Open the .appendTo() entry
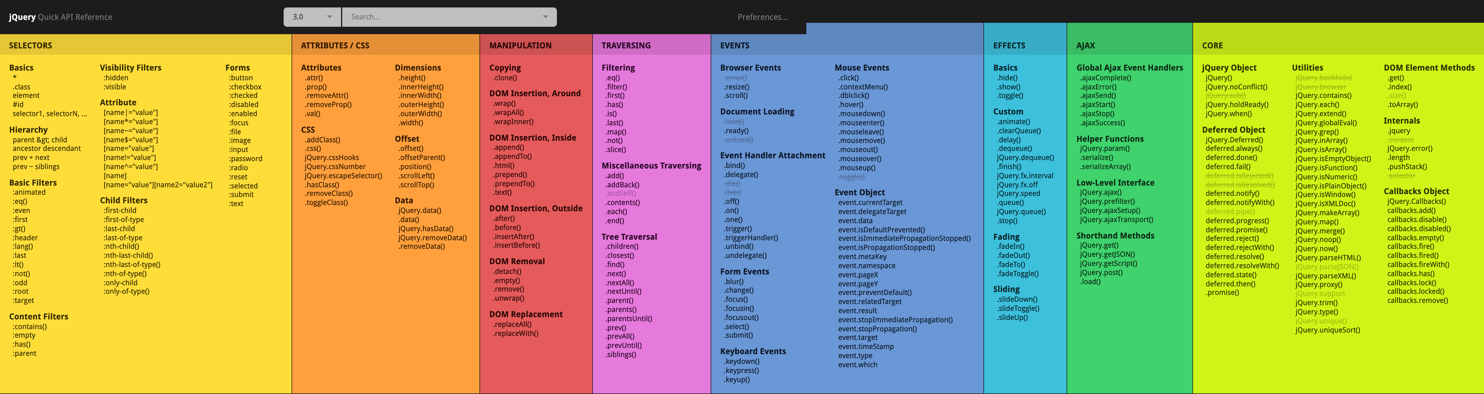 pyautogui.click(x=512, y=157)
